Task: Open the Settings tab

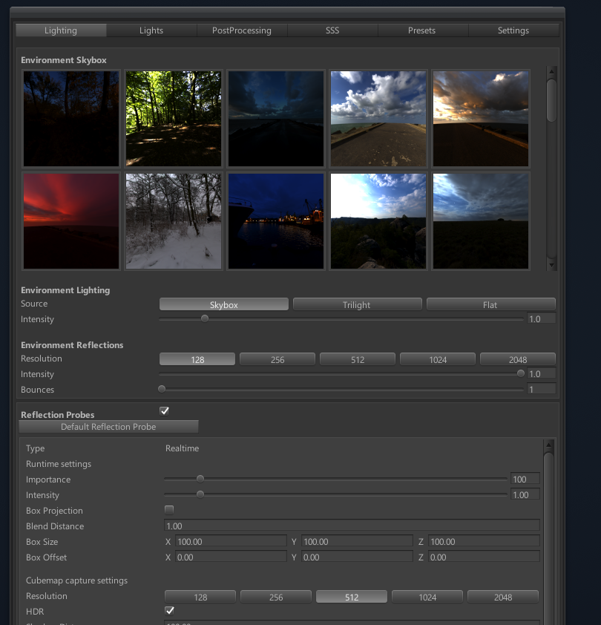Action: pos(513,30)
